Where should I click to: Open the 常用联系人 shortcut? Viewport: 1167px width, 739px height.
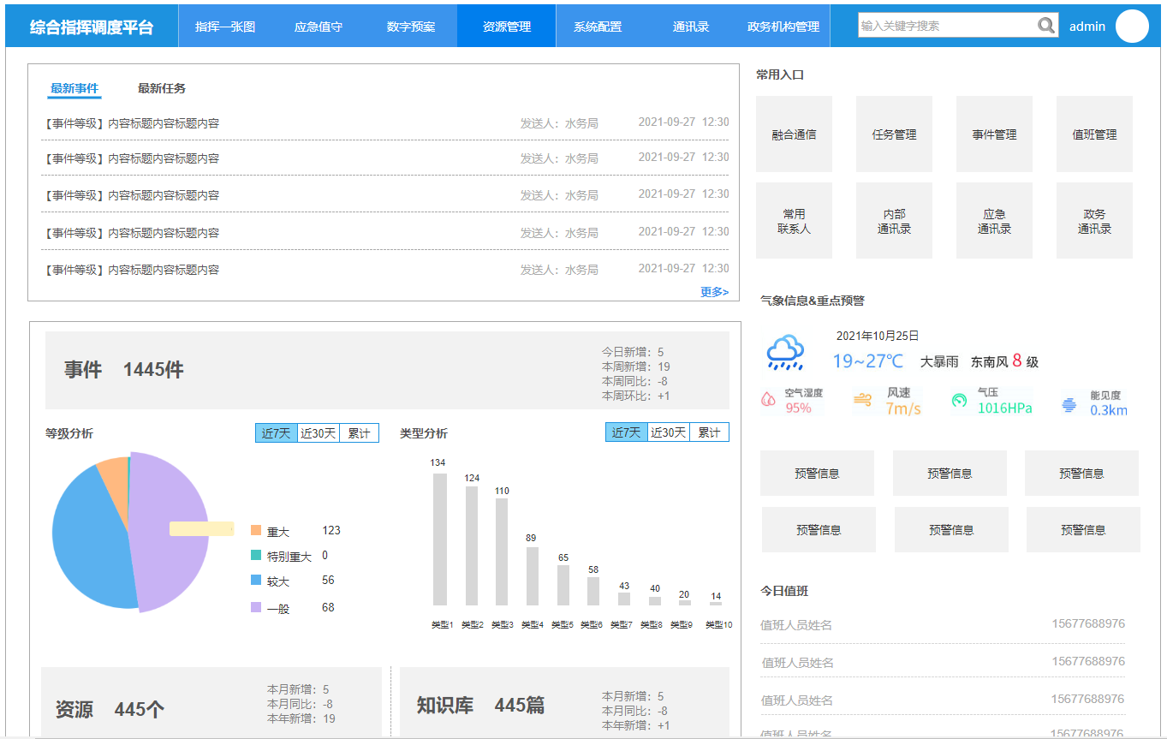click(794, 221)
